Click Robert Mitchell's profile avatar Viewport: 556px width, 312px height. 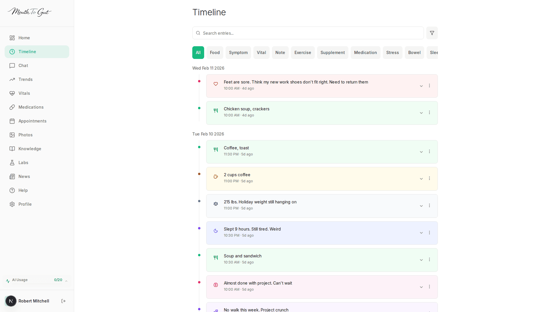tap(11, 301)
